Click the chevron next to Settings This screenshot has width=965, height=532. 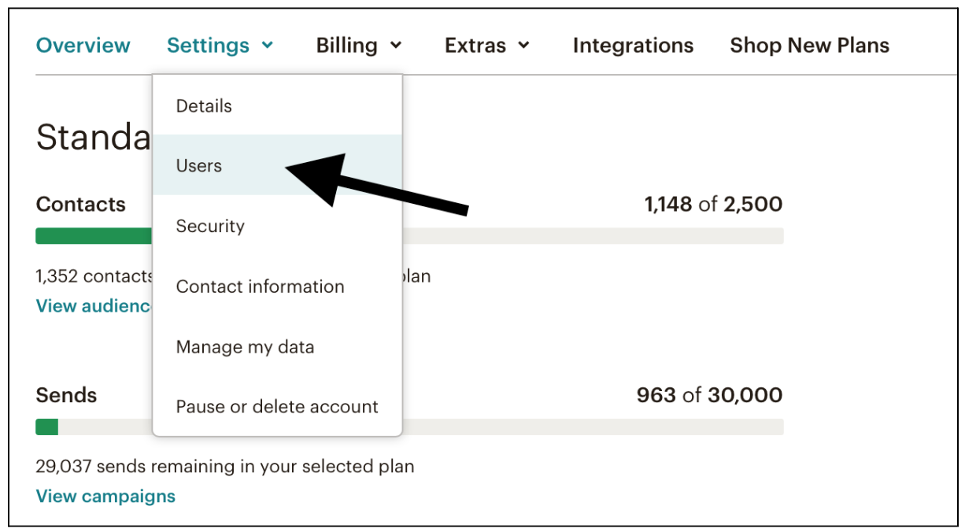coord(268,46)
